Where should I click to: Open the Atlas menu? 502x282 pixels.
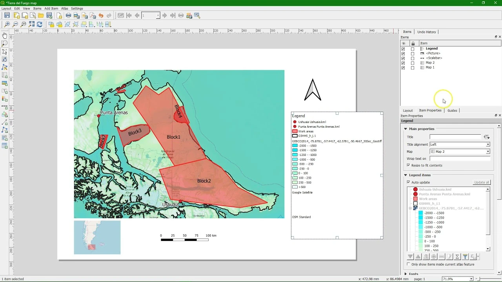coord(64,8)
